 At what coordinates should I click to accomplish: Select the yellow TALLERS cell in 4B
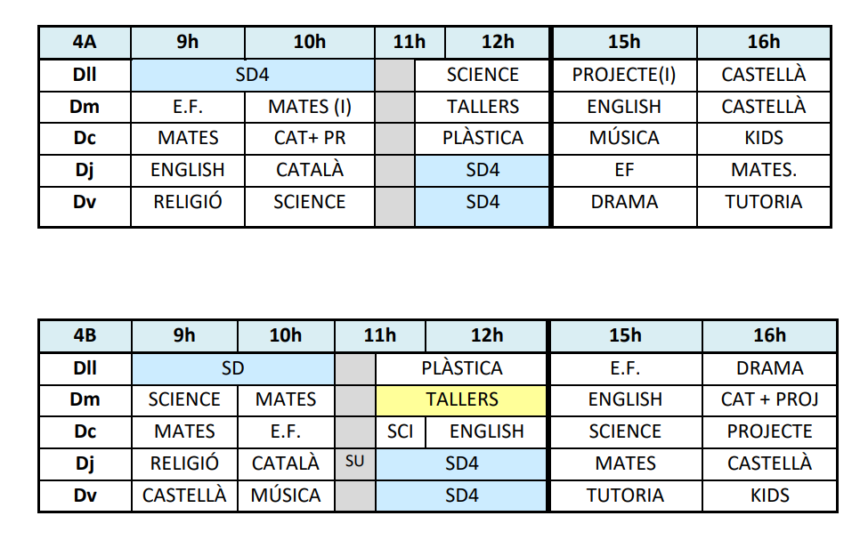[461, 399]
